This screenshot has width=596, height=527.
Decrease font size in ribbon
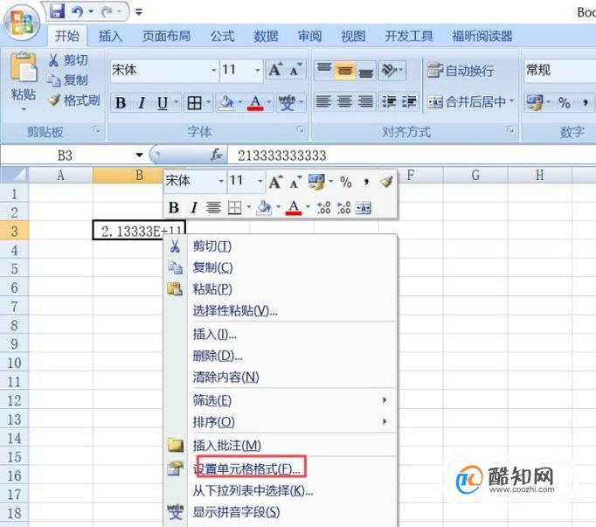(x=295, y=70)
